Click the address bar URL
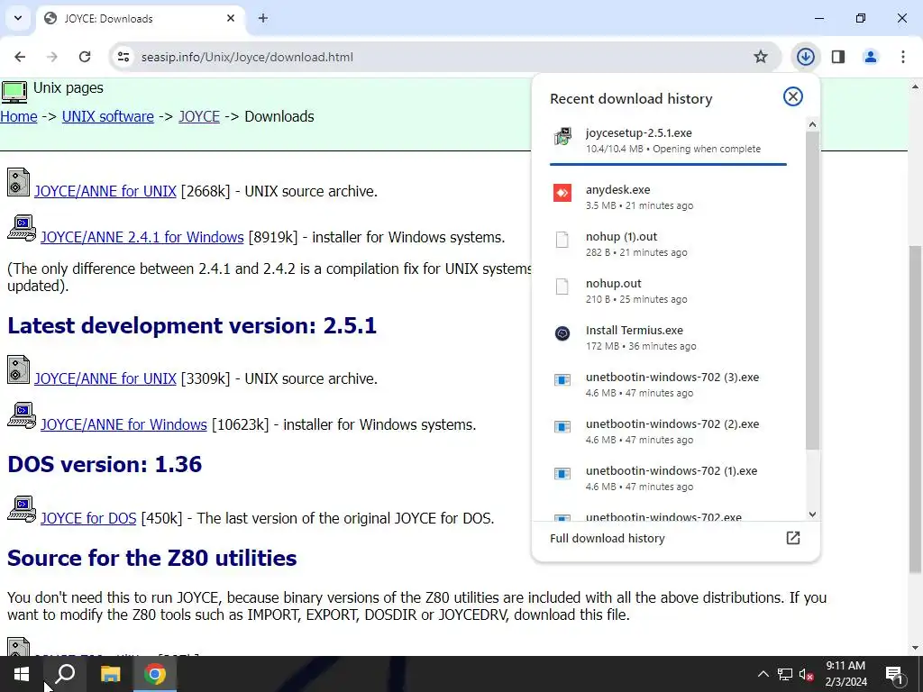923x692 pixels. tap(247, 57)
